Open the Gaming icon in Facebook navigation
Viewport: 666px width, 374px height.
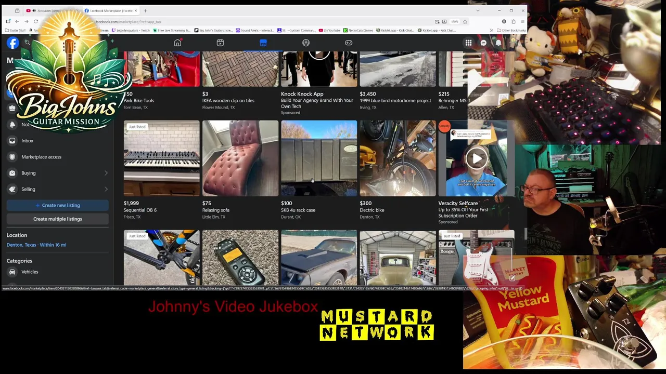click(349, 43)
